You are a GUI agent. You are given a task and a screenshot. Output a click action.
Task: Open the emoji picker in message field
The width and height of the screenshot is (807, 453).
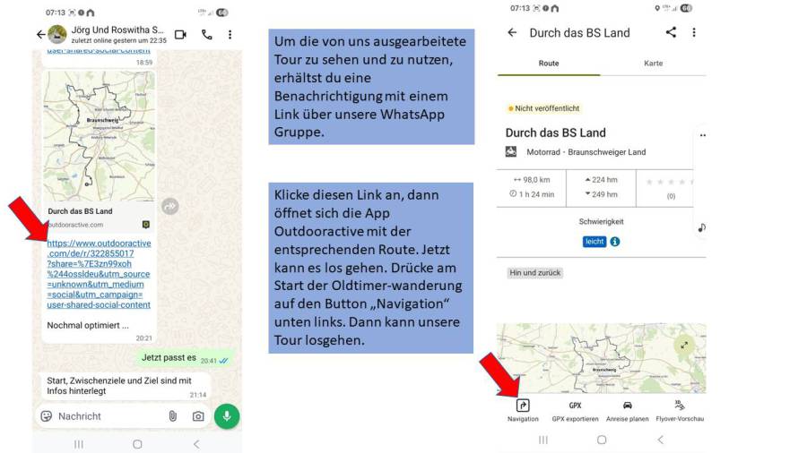[47, 416]
